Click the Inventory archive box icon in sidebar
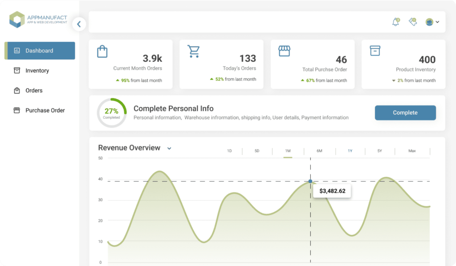 tap(17, 71)
